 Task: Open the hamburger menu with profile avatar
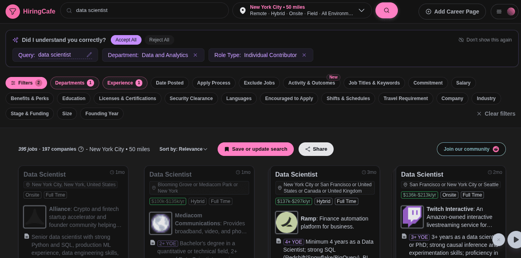(505, 12)
